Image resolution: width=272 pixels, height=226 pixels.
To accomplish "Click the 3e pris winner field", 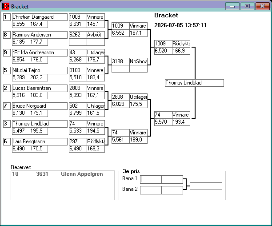I will pos(206,186).
